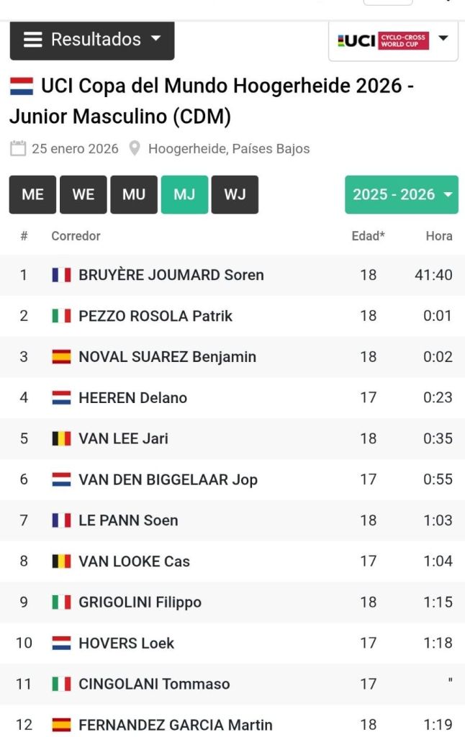465x737 pixels.
Task: Click the location pin icon near Hoogerheide
Action: [x=134, y=149]
